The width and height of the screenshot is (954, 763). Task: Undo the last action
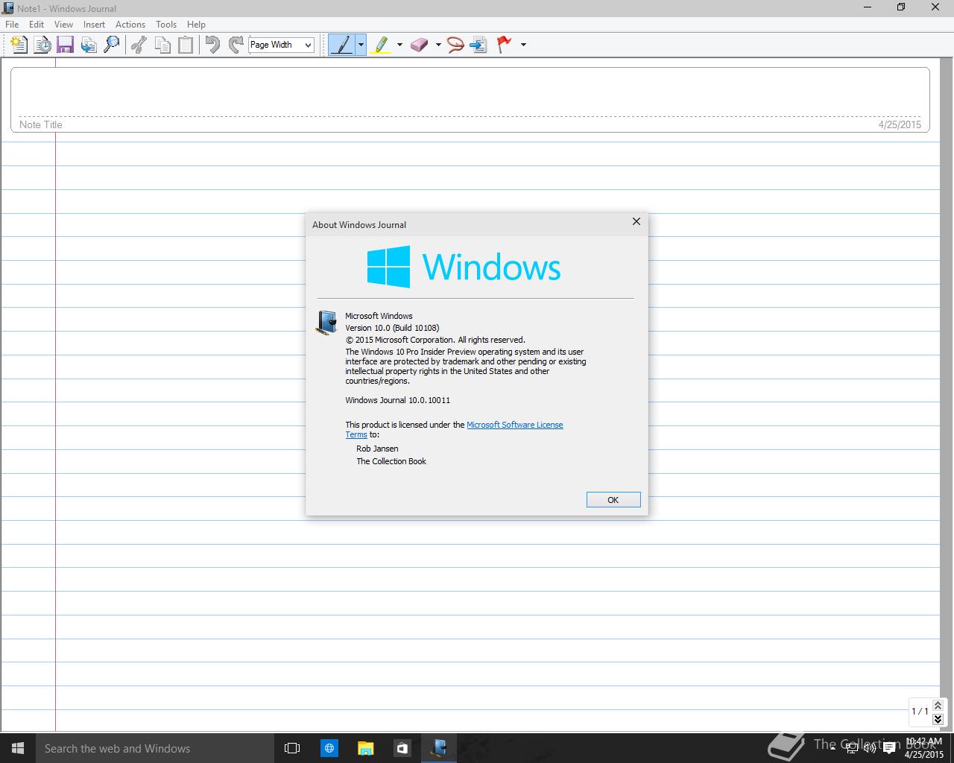(x=212, y=45)
